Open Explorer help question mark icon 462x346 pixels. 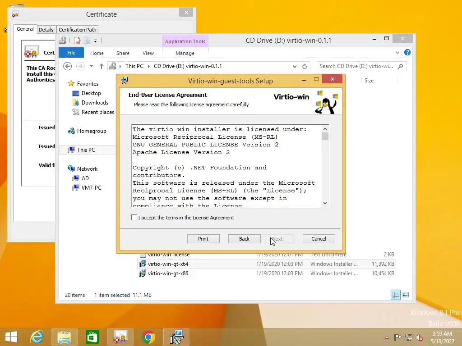tap(407, 52)
